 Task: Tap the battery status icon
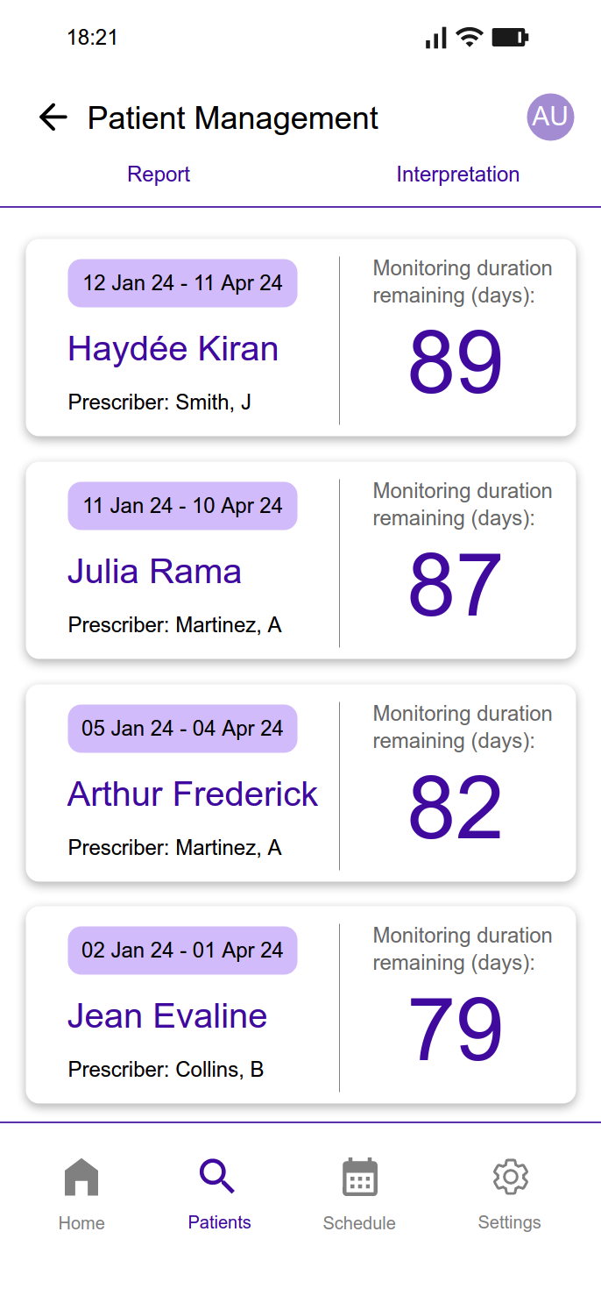(509, 37)
